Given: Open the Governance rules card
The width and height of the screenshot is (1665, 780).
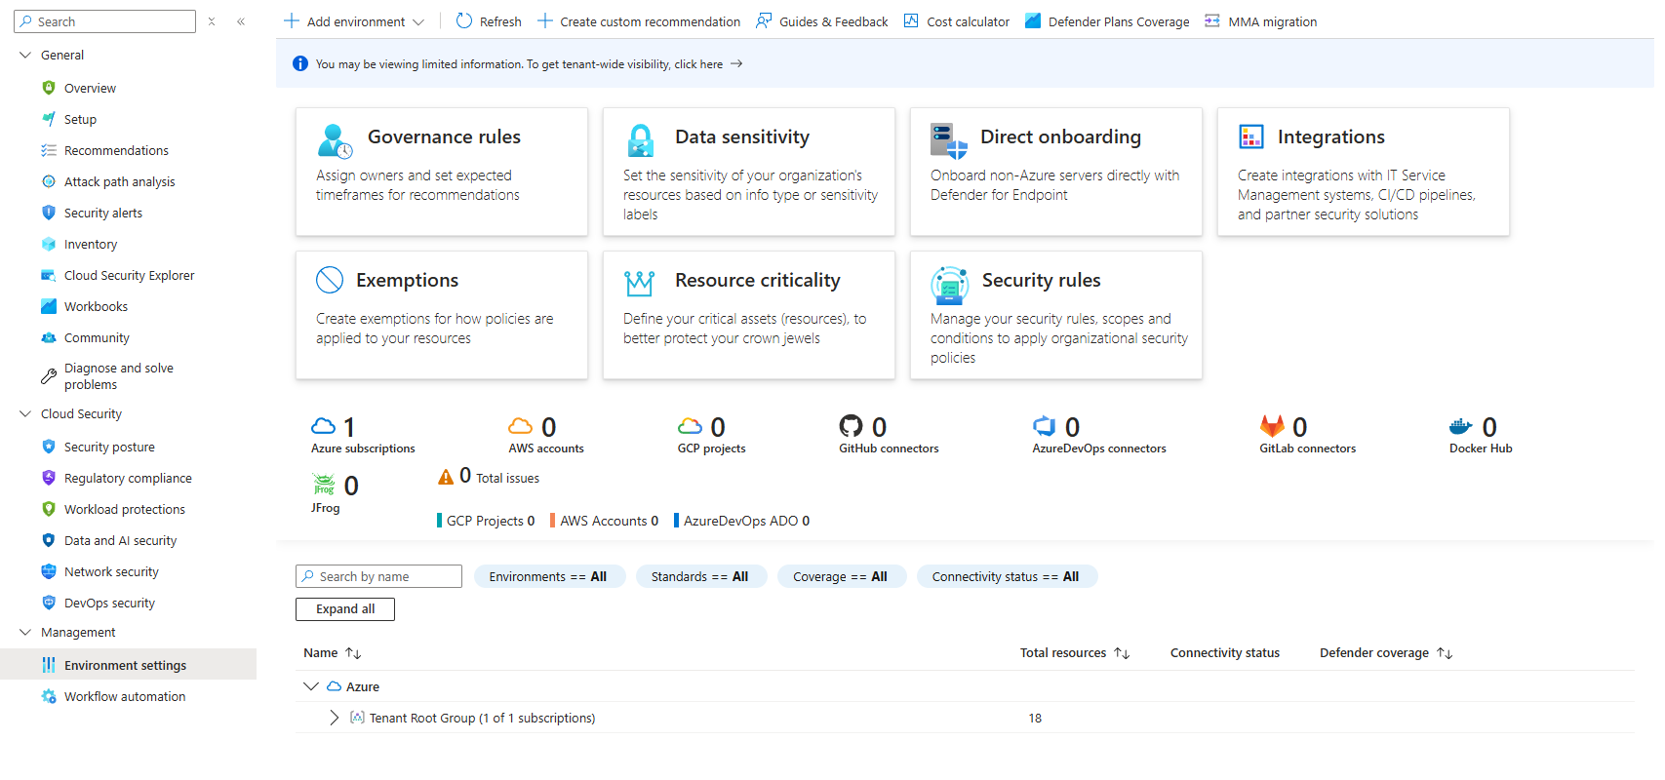Looking at the screenshot, I should [x=442, y=172].
